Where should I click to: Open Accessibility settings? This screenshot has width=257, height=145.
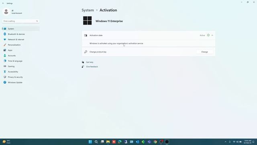20,72
